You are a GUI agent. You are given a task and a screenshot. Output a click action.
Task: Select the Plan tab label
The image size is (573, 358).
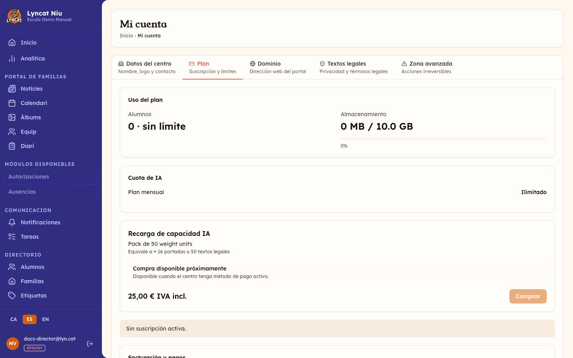click(203, 64)
